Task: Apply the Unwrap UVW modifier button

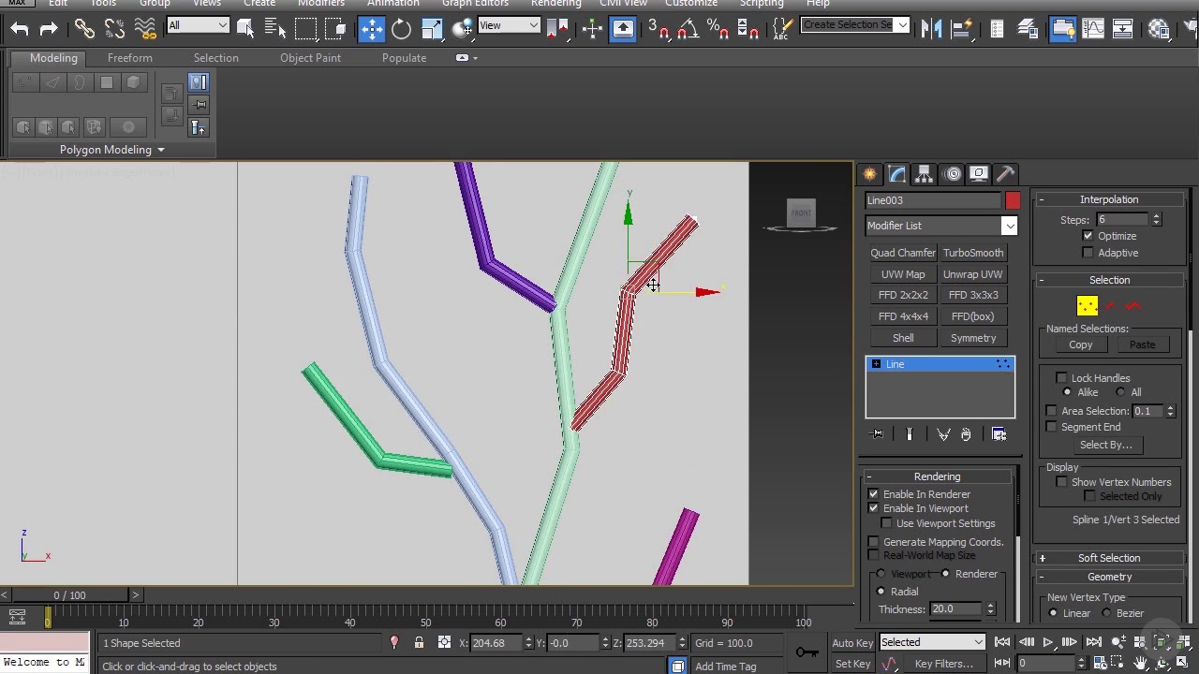Action: pyautogui.click(x=973, y=274)
